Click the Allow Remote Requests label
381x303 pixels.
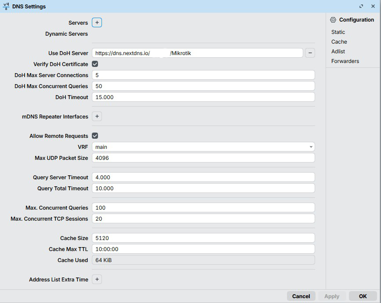[59, 136]
